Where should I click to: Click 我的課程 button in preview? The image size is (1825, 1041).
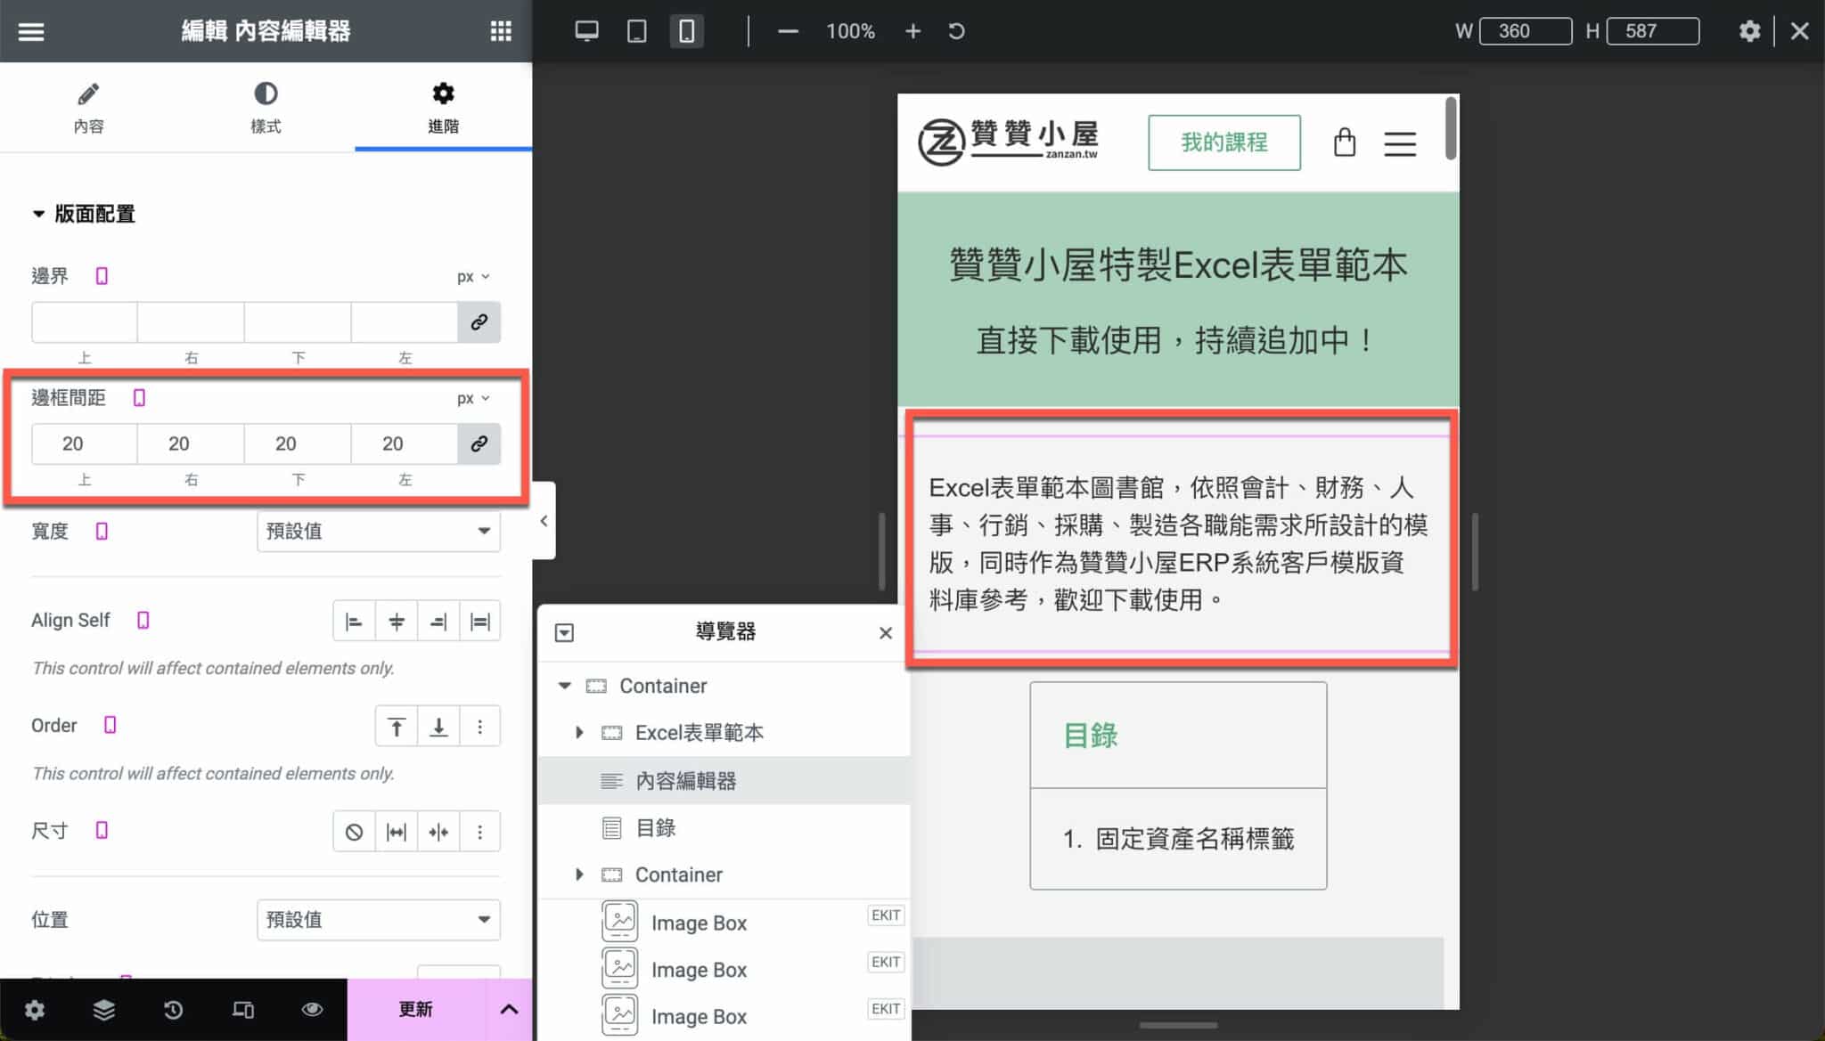1223,142
